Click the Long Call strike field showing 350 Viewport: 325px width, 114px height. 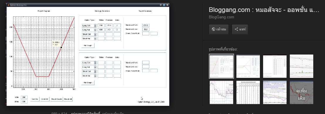click(x=101, y=25)
